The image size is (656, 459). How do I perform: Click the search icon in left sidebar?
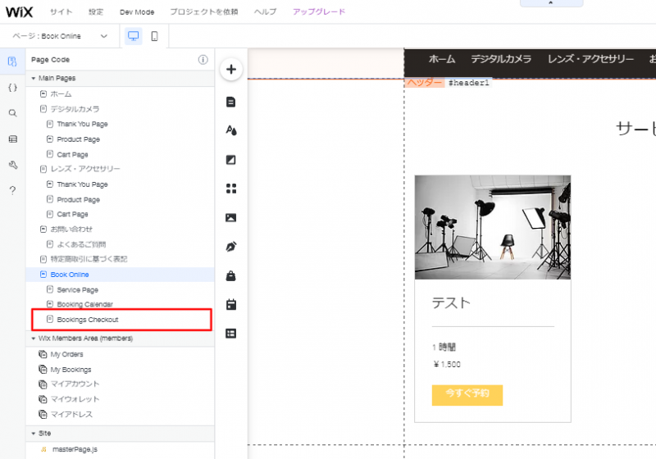coord(12,113)
